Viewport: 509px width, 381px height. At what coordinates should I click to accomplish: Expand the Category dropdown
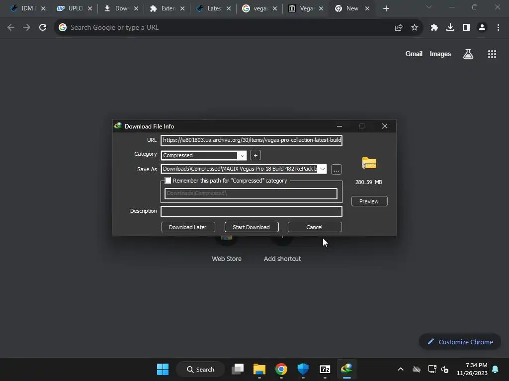(242, 155)
